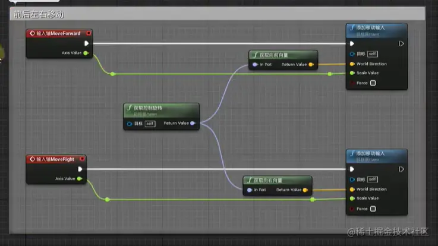Click Return Value pin on 获取向右向量 node
The image size is (438, 246).
305,190
